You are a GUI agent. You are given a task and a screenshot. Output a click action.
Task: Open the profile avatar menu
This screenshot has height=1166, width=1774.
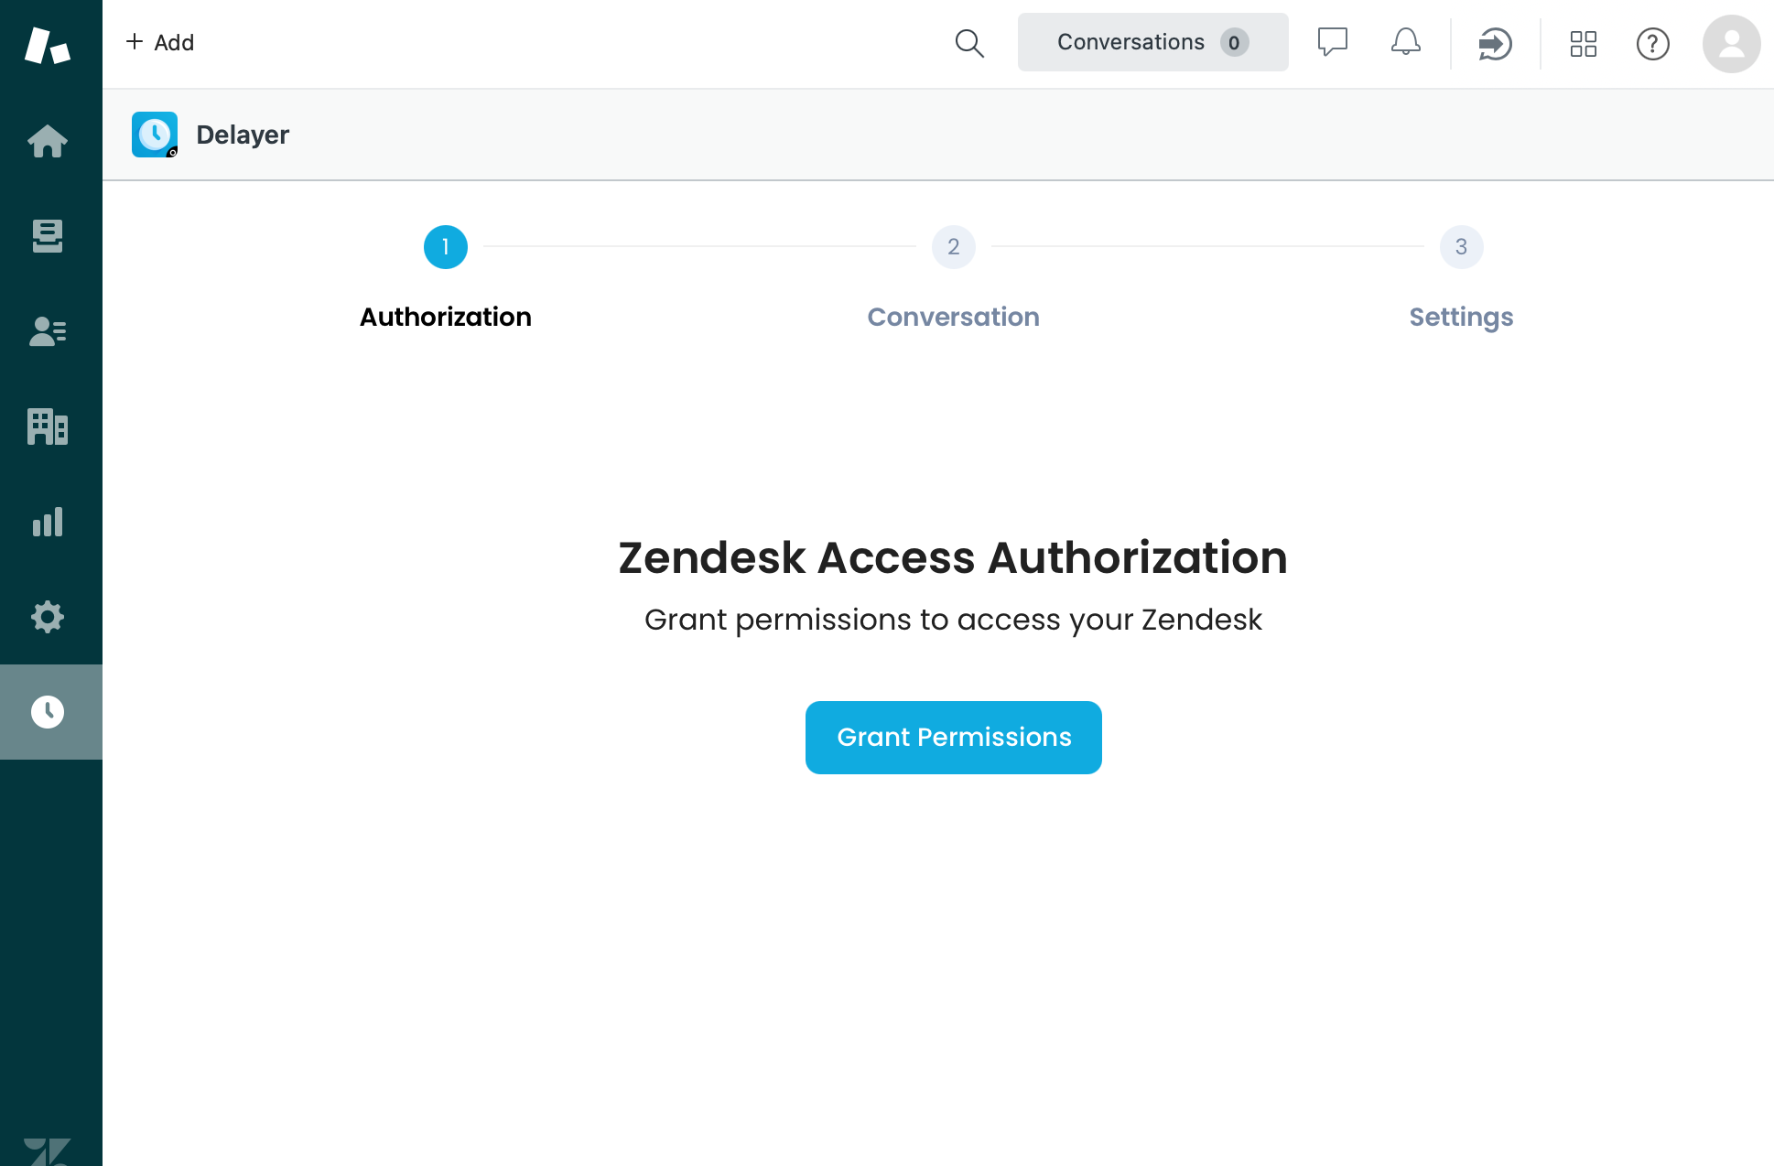pos(1730,43)
